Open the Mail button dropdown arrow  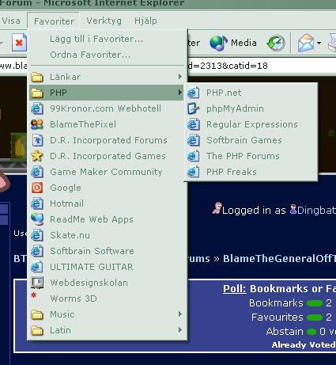coord(319,43)
